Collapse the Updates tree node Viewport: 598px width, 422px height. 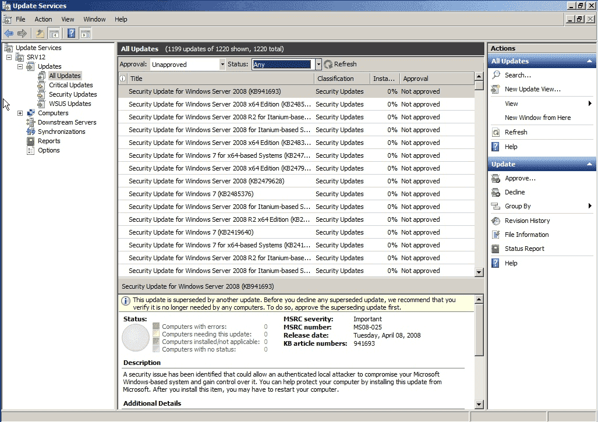click(20, 66)
